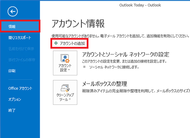The height and width of the screenshot is (138, 190).
Task: Click the アカウント情報 page heading
Action: click(78, 23)
